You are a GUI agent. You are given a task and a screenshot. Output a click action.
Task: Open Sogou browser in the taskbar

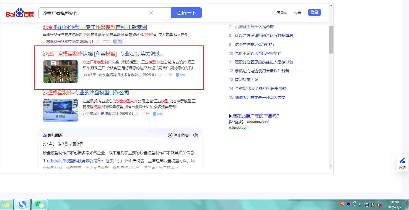[x=22, y=204]
